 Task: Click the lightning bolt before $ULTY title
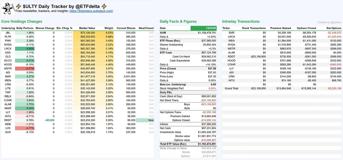18,6
